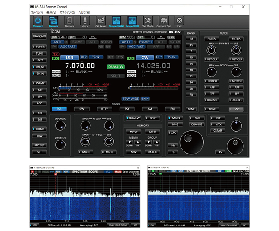The image size is (279, 231).
Task: Toggle the BK-IN button
Action: click(x=39, y=74)
